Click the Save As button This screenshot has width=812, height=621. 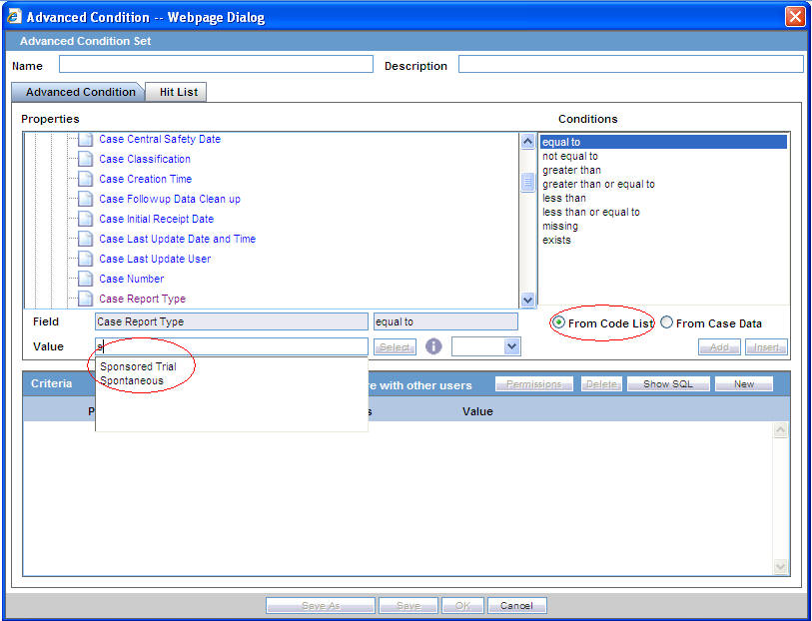[320, 605]
